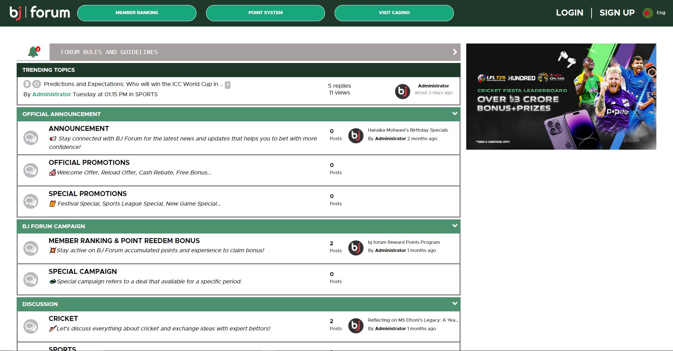Click the bj forum logo

coord(40,13)
